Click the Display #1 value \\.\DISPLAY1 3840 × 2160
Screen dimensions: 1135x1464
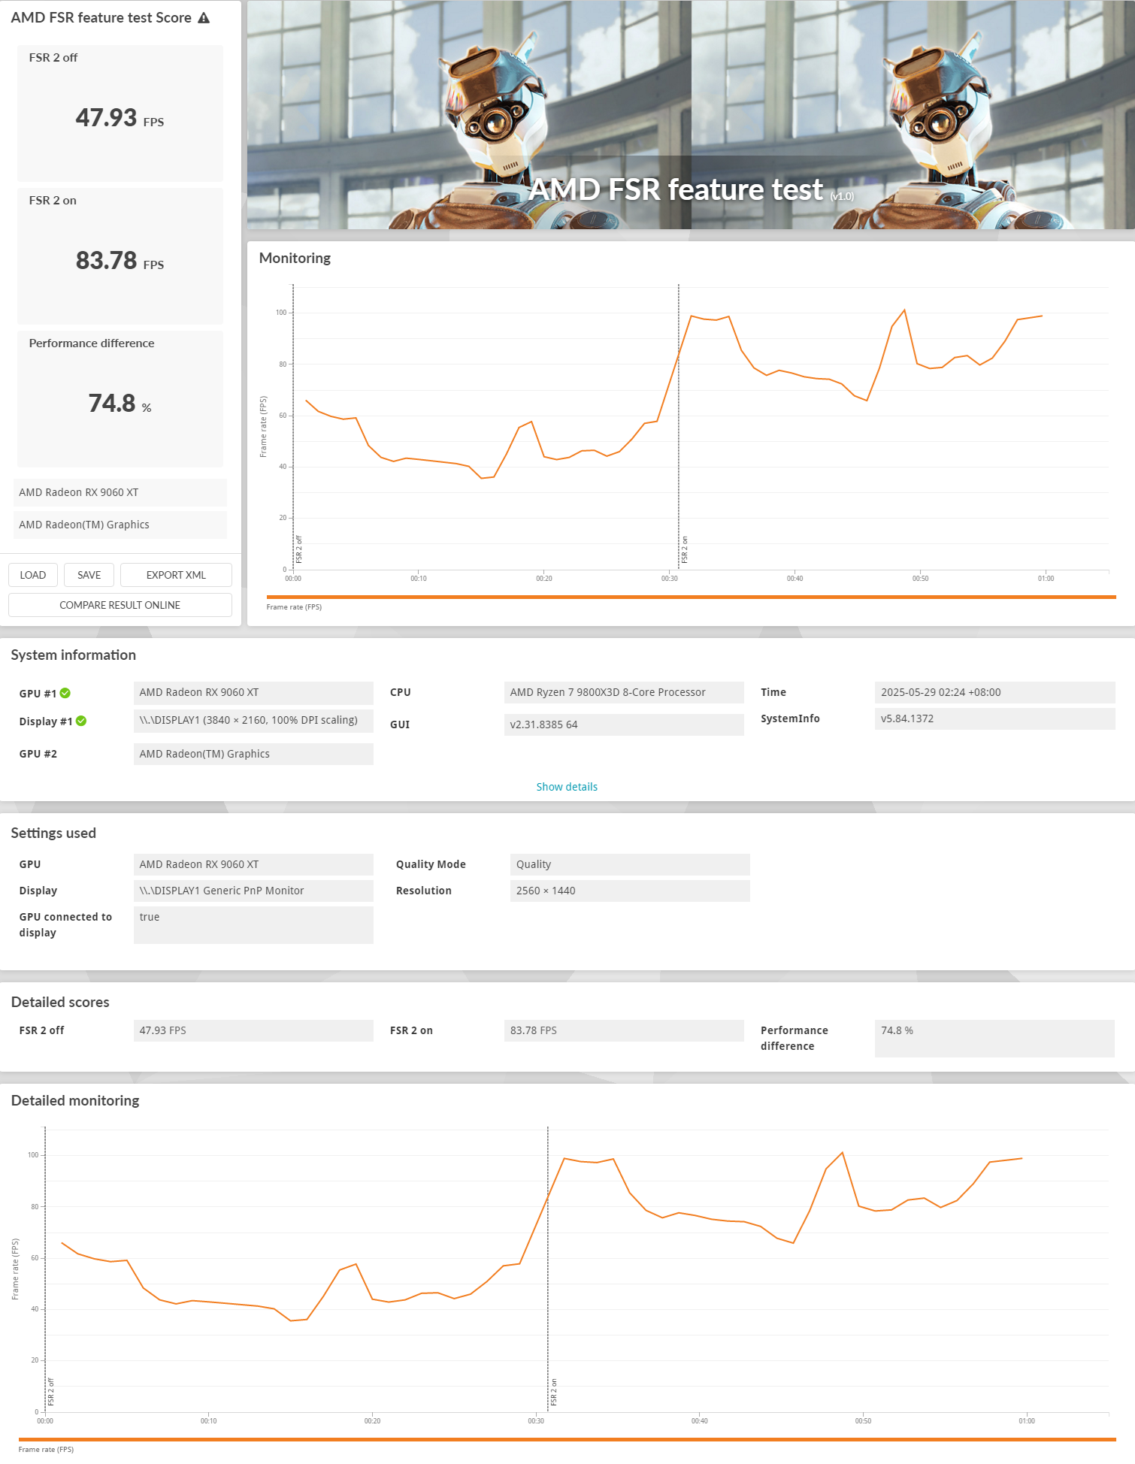[x=253, y=720]
